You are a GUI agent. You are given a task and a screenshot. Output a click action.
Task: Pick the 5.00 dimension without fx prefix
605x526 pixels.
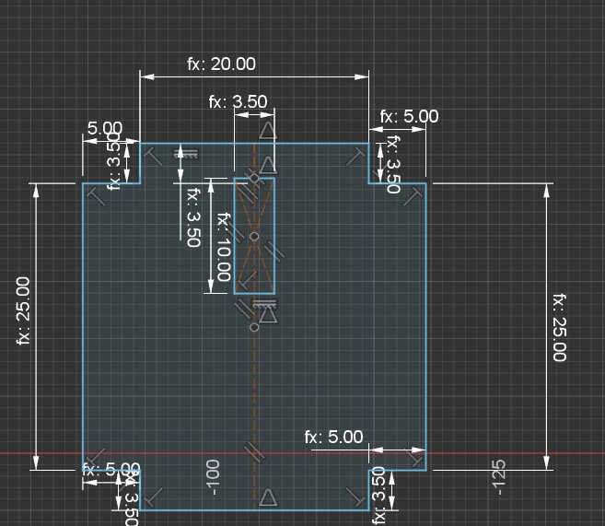pos(104,127)
